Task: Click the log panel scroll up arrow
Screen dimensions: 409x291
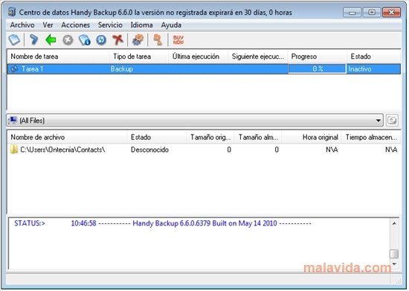Action: click(x=394, y=223)
